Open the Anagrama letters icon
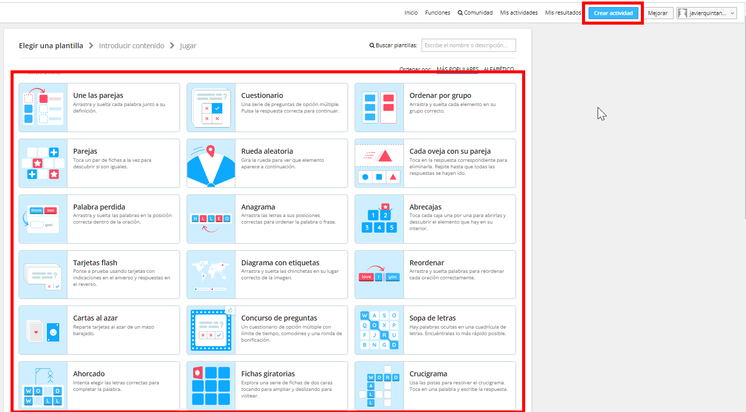The image size is (746, 412). [211, 219]
